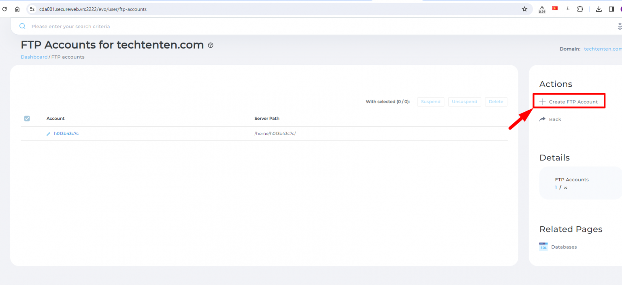Click the plus icon next to Create FTP Account

tap(543, 101)
